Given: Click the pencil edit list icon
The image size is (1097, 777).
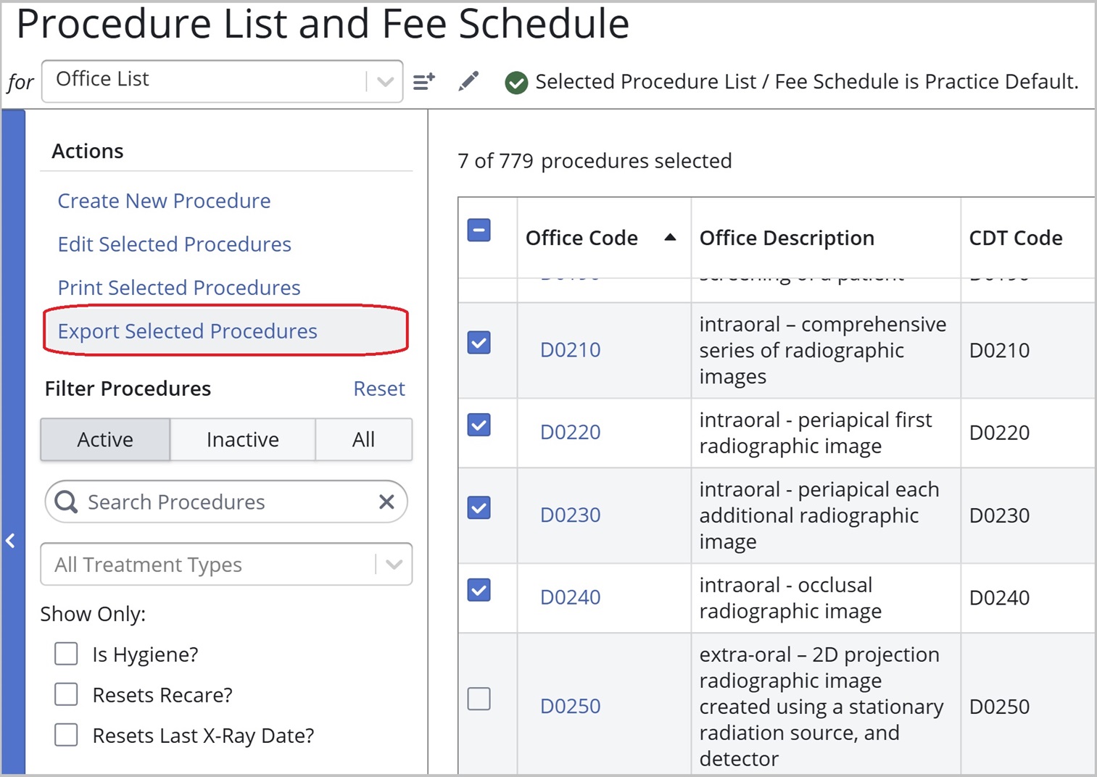Looking at the screenshot, I should point(468,81).
